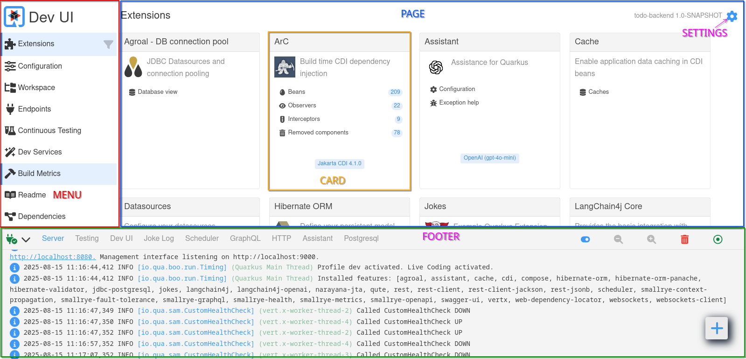This screenshot has height=359, width=746.
Task: Open Settings gear icon in page header
Action: (x=732, y=16)
